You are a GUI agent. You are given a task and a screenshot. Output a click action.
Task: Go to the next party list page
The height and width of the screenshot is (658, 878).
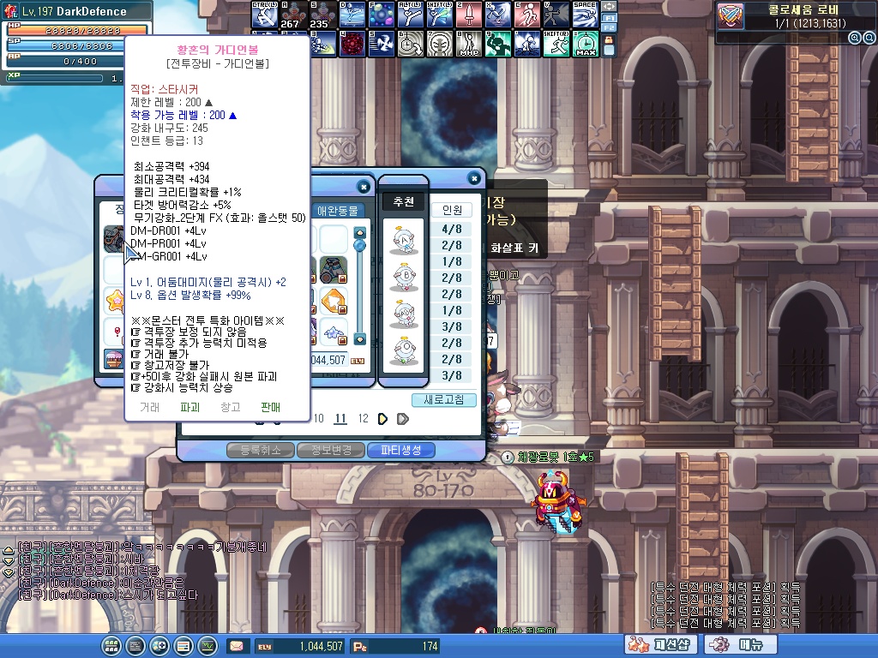(x=383, y=418)
